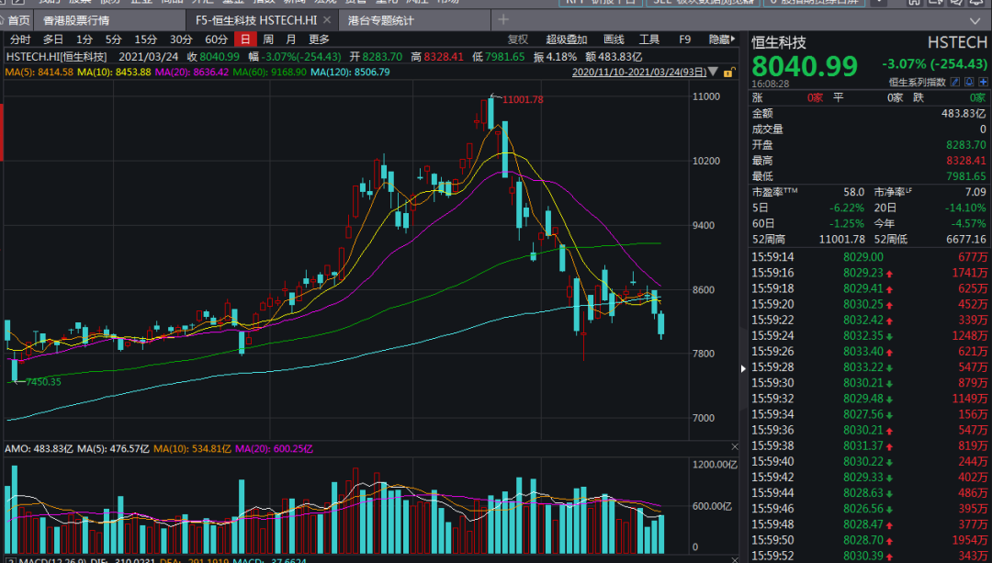
Task: Select the 1分 one-minute period
Action: click(85, 39)
